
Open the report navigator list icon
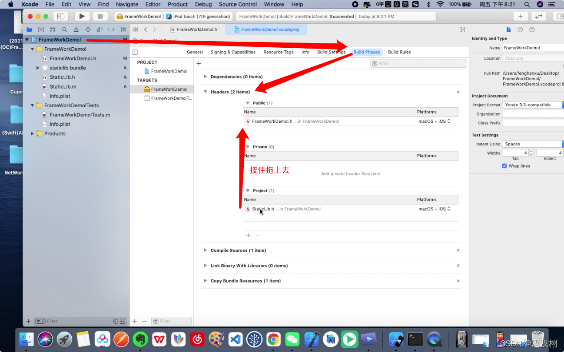[x=123, y=30]
